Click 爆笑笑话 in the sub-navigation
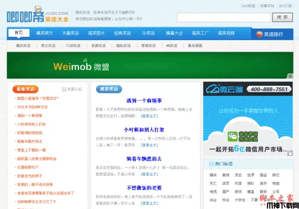Viewport: 299px width, 209px height. (23, 46)
